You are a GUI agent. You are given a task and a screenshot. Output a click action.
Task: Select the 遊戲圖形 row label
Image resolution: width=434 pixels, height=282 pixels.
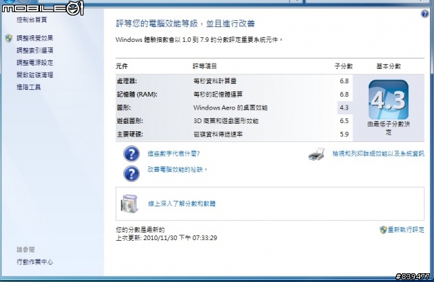(130, 121)
